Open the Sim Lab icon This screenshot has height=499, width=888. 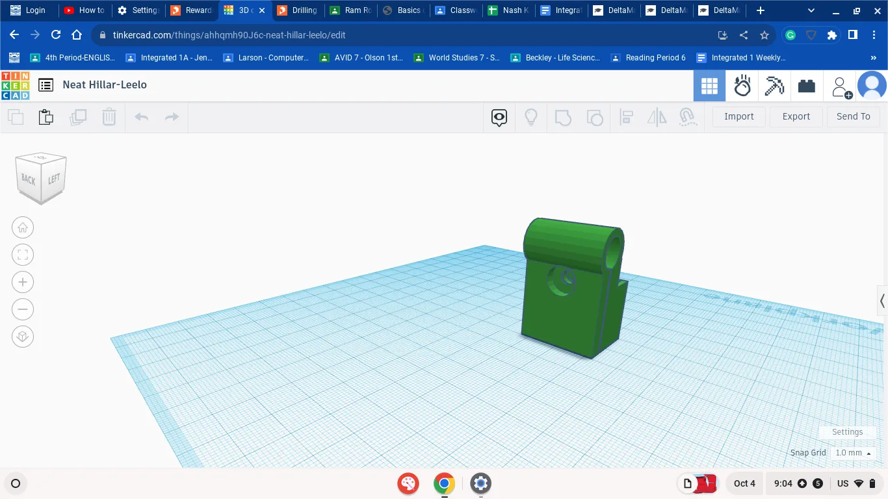point(742,86)
